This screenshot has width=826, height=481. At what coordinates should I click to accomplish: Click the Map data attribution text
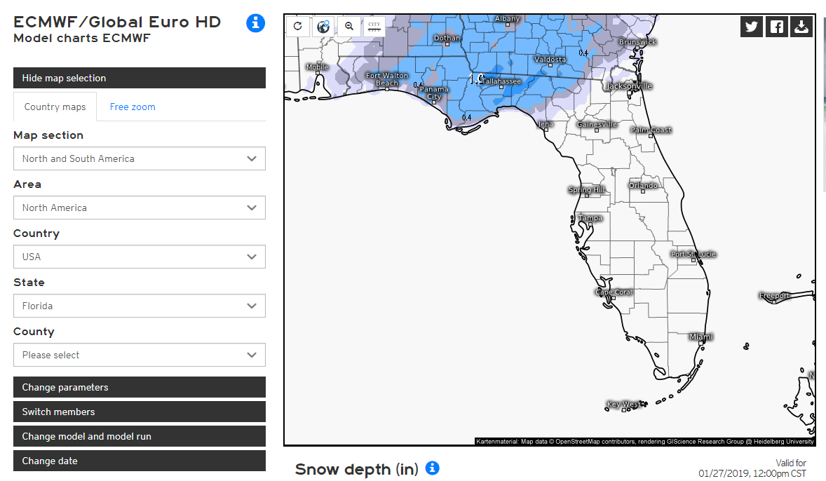coord(645,442)
